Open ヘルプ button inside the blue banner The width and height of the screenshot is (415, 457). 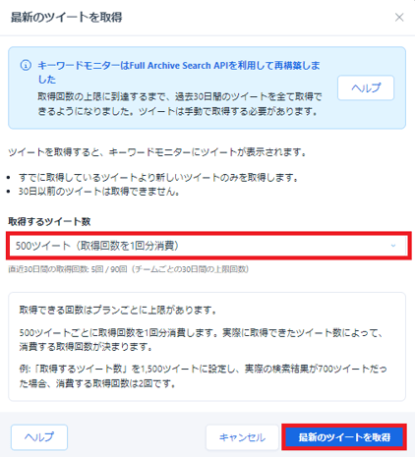366,87
